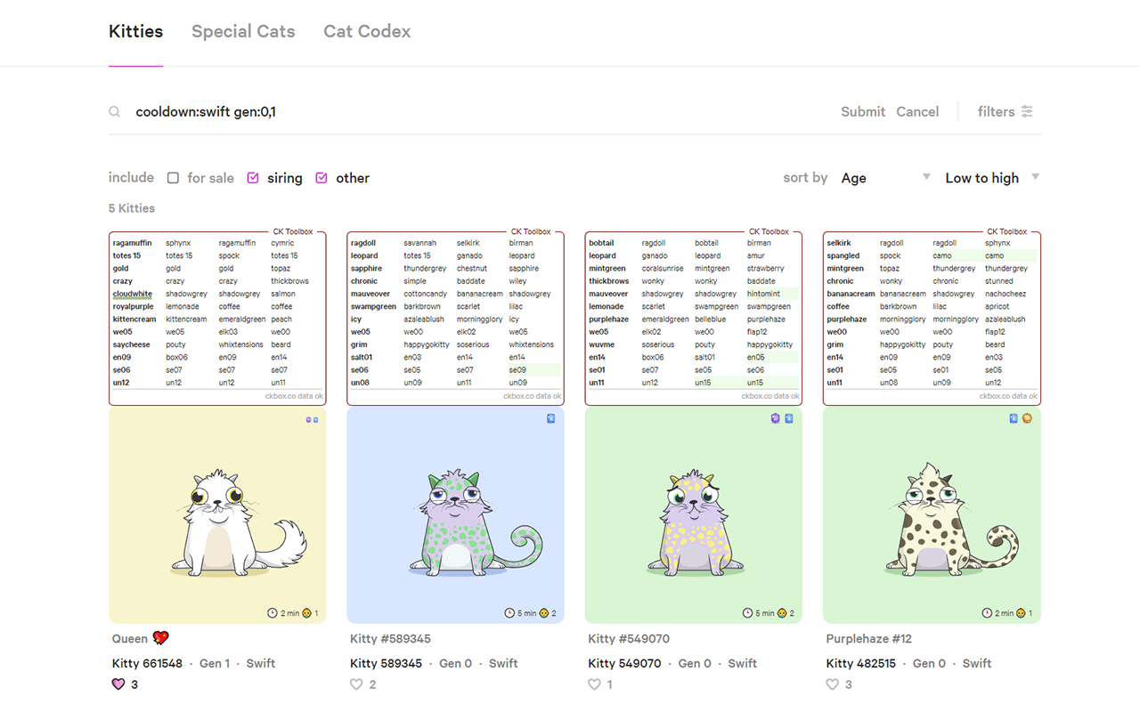Click the search magnifier icon

pyautogui.click(x=115, y=112)
